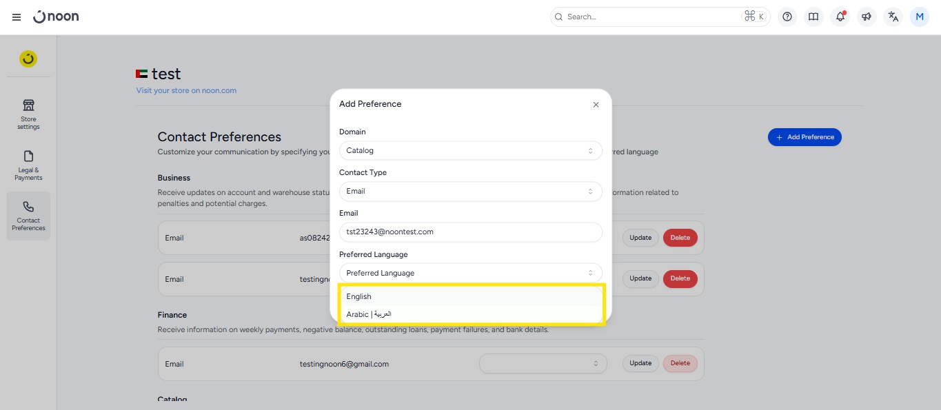Image resolution: width=941 pixels, height=410 pixels.
Task: Open the M user profile avatar
Action: point(920,17)
